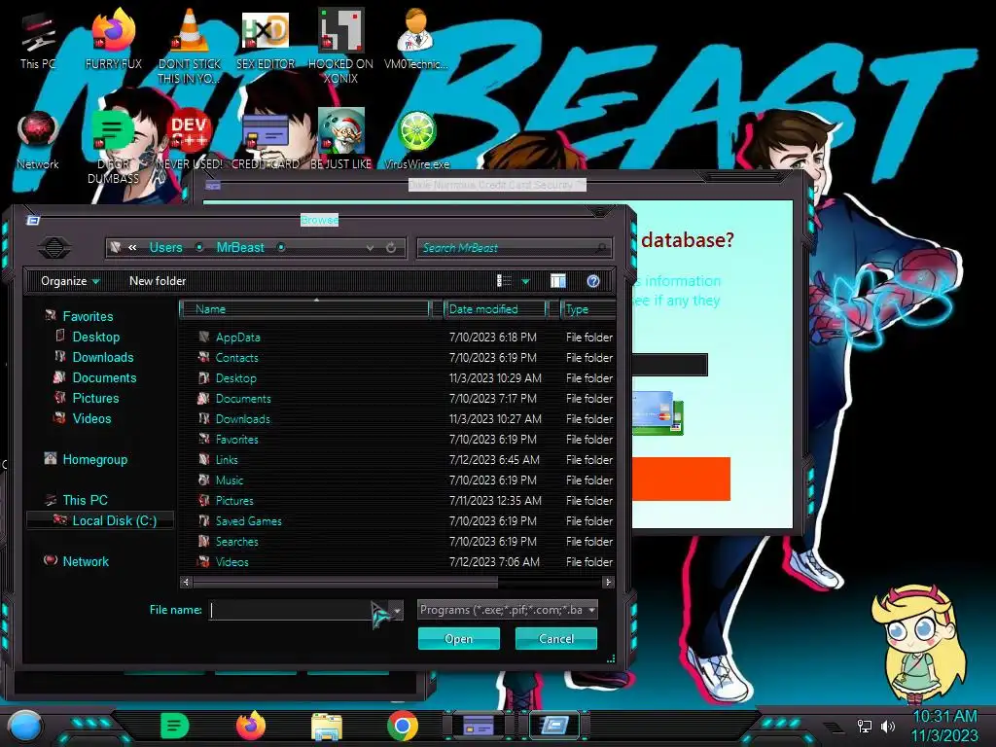Viewport: 996px width, 747px height.
Task: Click the horizontal scrollbar left arrow
Action: point(186,582)
